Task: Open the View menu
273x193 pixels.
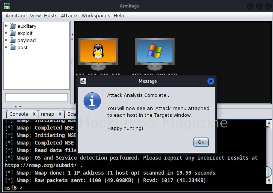Action: point(35,16)
